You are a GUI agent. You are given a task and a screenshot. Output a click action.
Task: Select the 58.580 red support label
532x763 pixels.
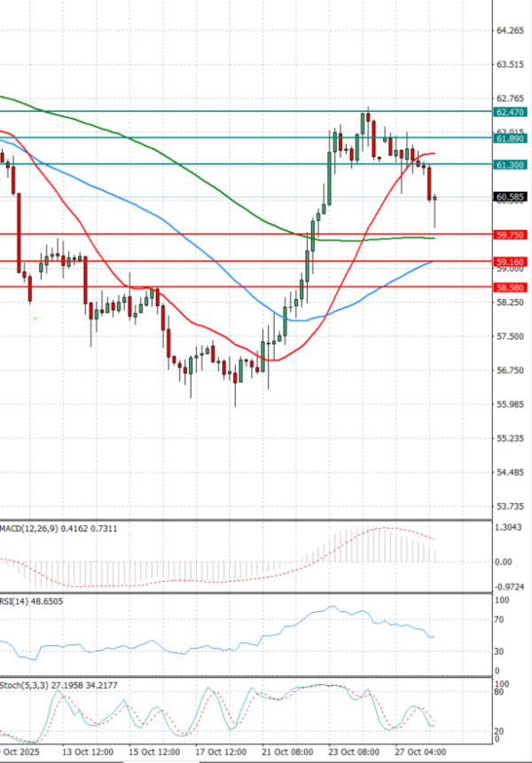pyautogui.click(x=509, y=288)
